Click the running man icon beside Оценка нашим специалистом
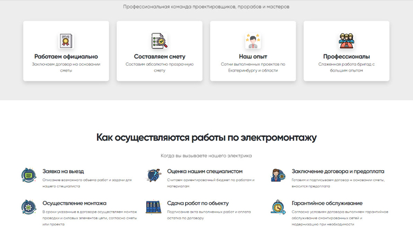This screenshot has width=413, height=243. click(x=154, y=175)
